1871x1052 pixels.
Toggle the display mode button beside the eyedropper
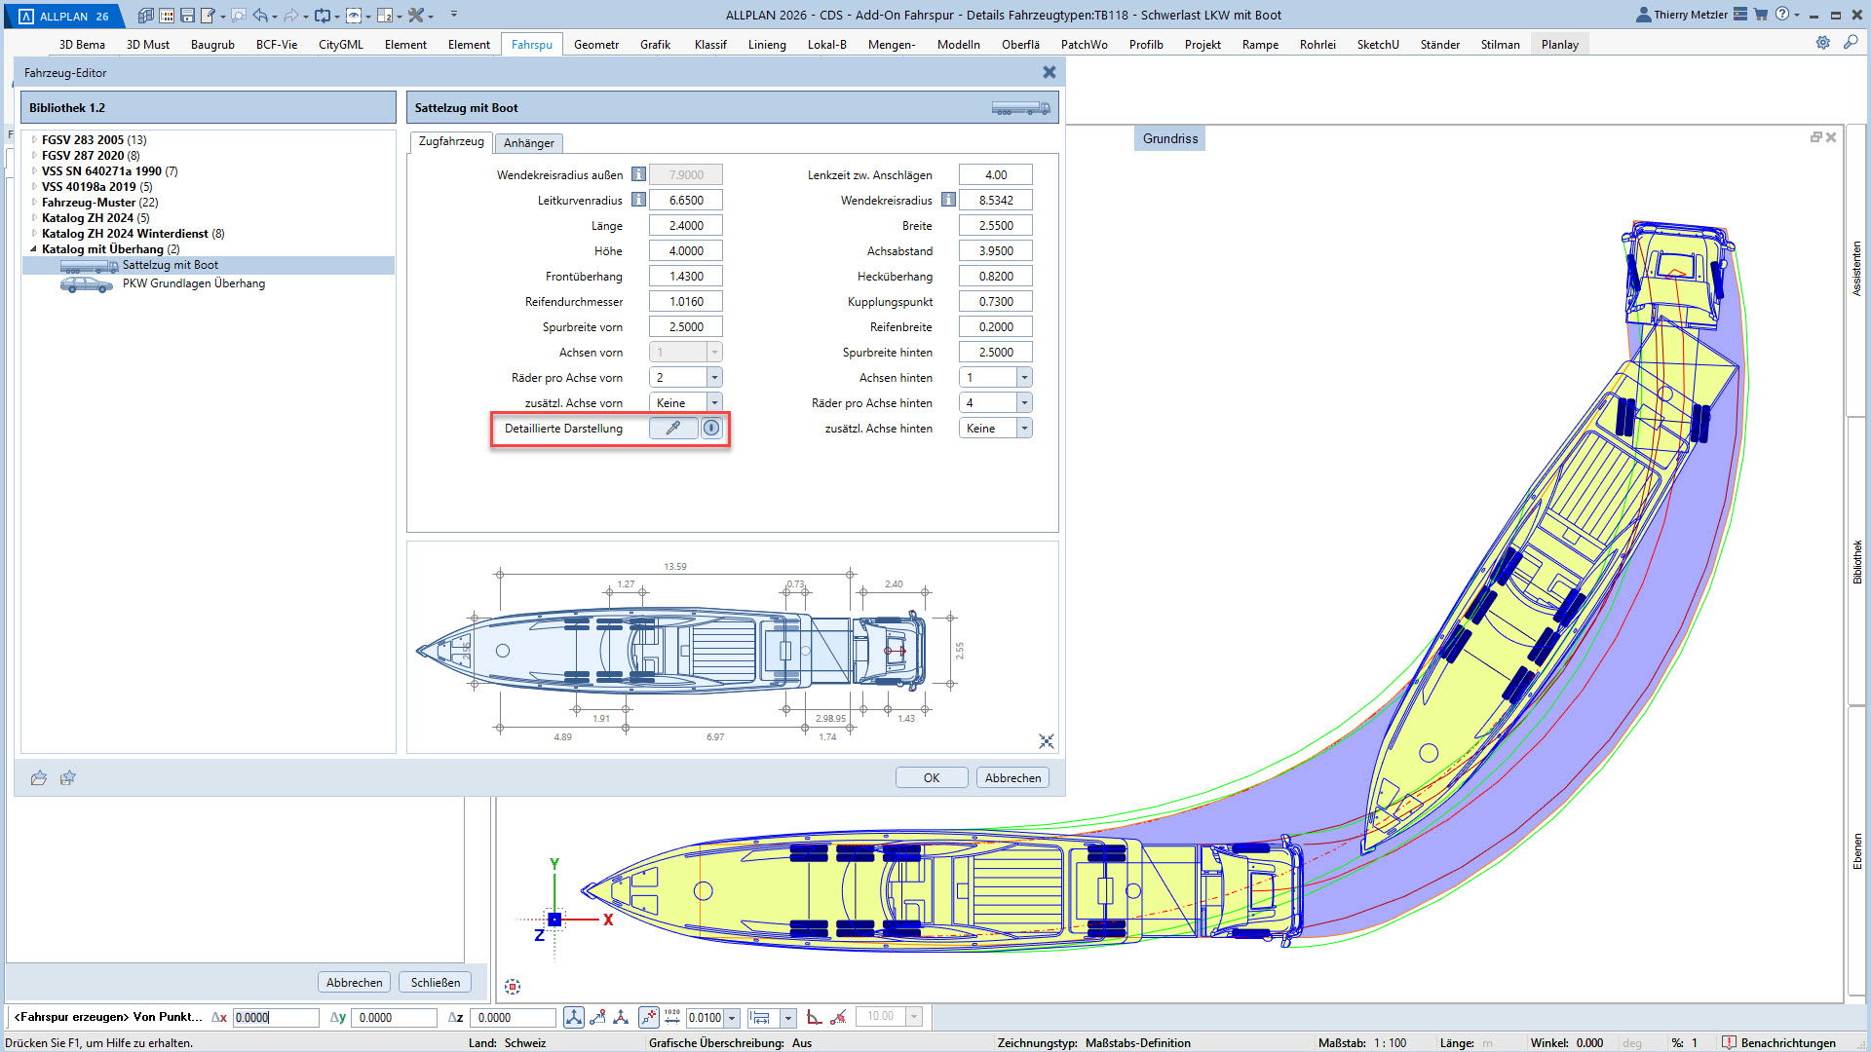click(711, 428)
